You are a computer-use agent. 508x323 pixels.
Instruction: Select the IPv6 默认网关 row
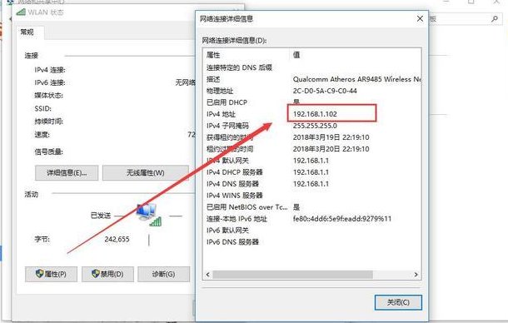pos(312,231)
